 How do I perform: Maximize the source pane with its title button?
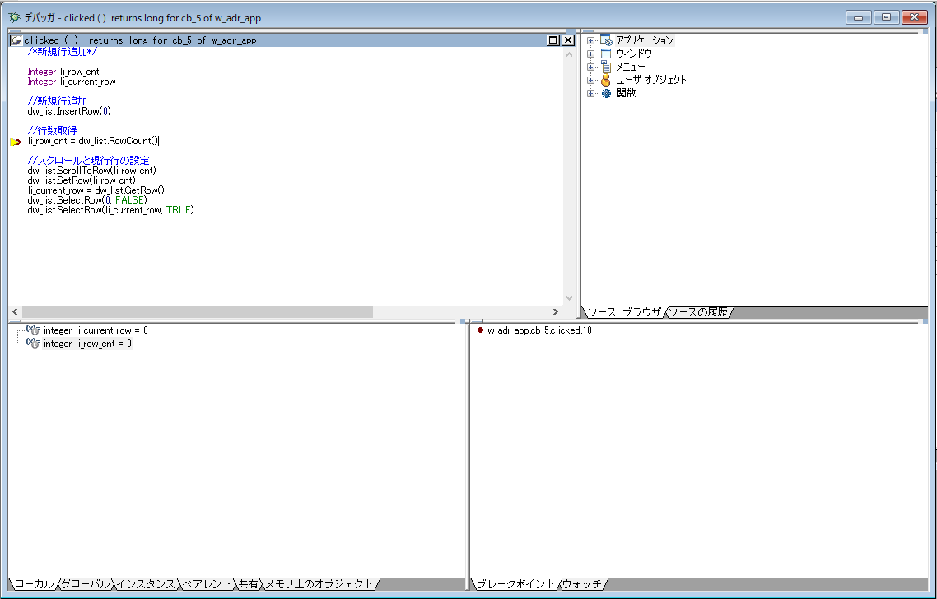point(553,40)
